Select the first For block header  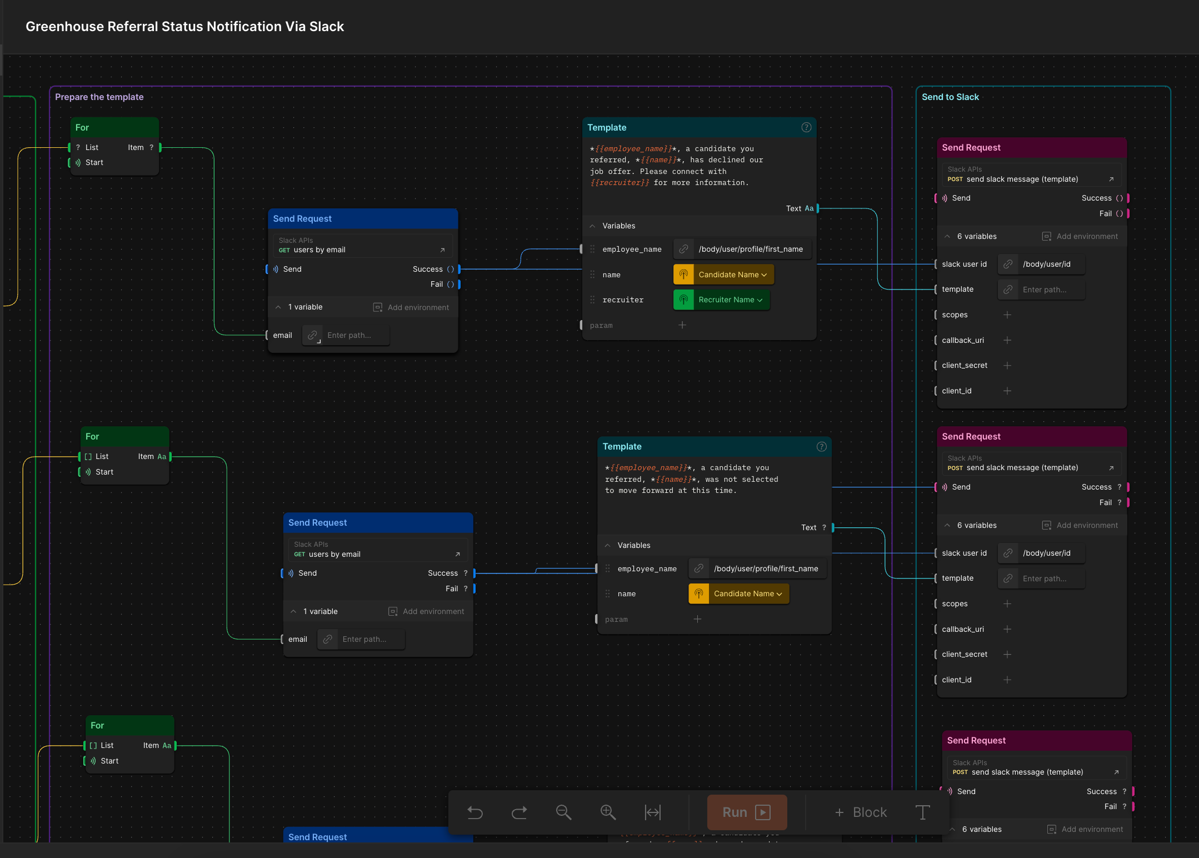pos(114,127)
